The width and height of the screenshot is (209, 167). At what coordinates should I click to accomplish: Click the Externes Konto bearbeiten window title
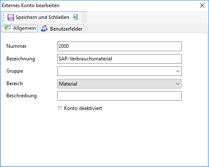(30, 5)
